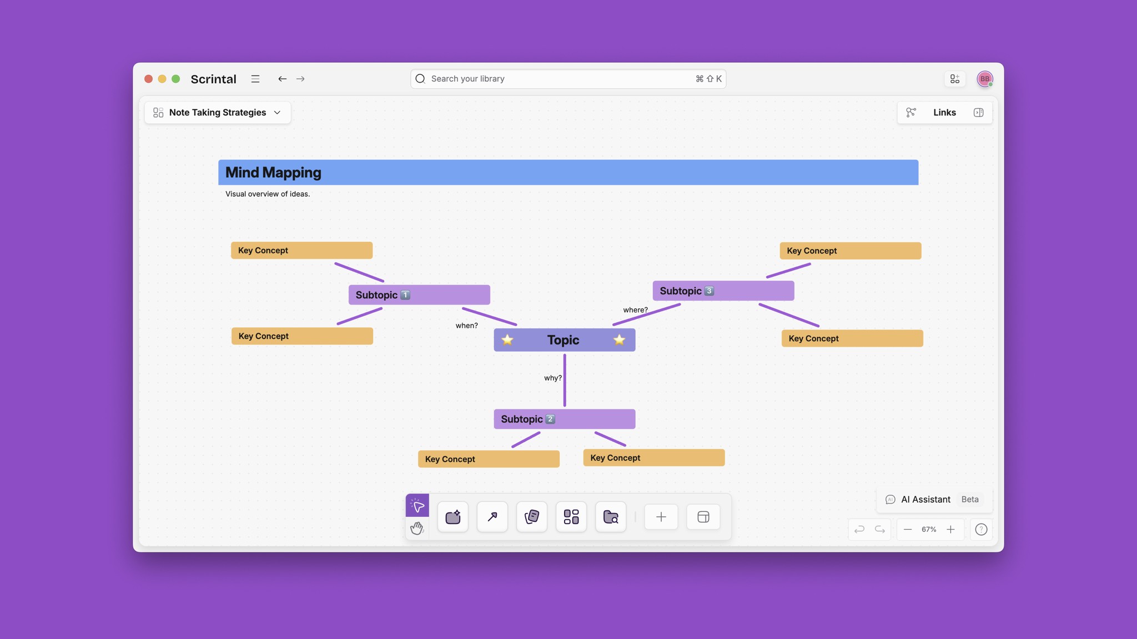The height and width of the screenshot is (639, 1137).
Task: Open the AI Assistant panel
Action: tap(925, 499)
